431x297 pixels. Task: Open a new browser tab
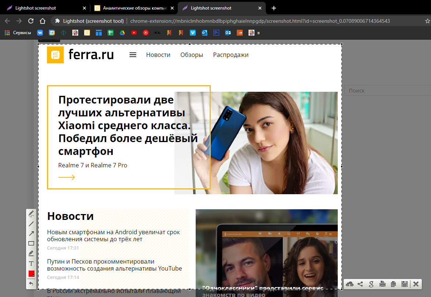(x=274, y=8)
